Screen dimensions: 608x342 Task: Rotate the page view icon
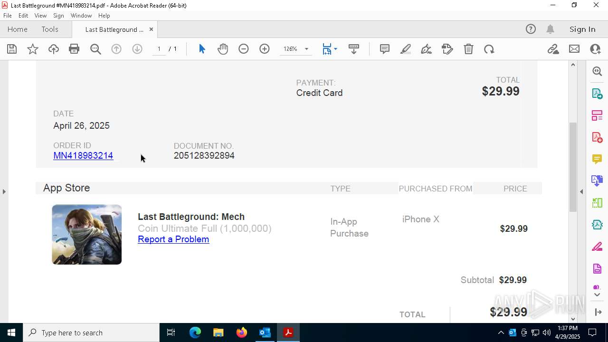coord(489,49)
